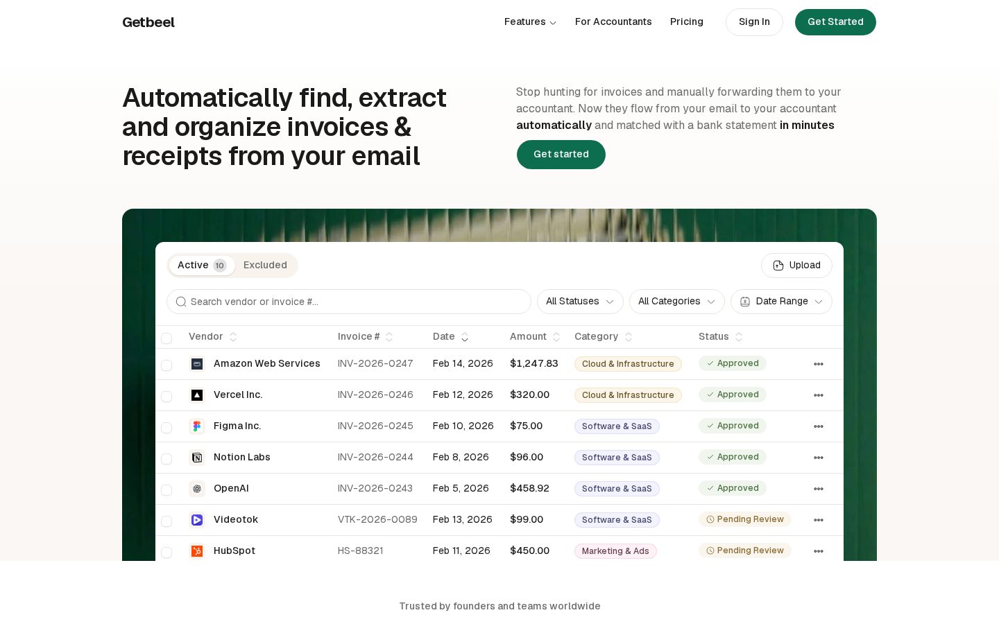Check the Figma Inc. row checkbox
The image size is (999, 624).
[166, 428]
